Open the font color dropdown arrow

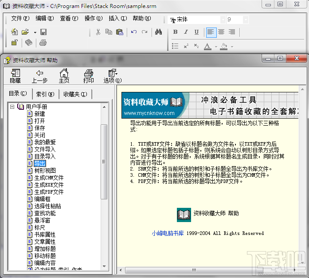216,47
